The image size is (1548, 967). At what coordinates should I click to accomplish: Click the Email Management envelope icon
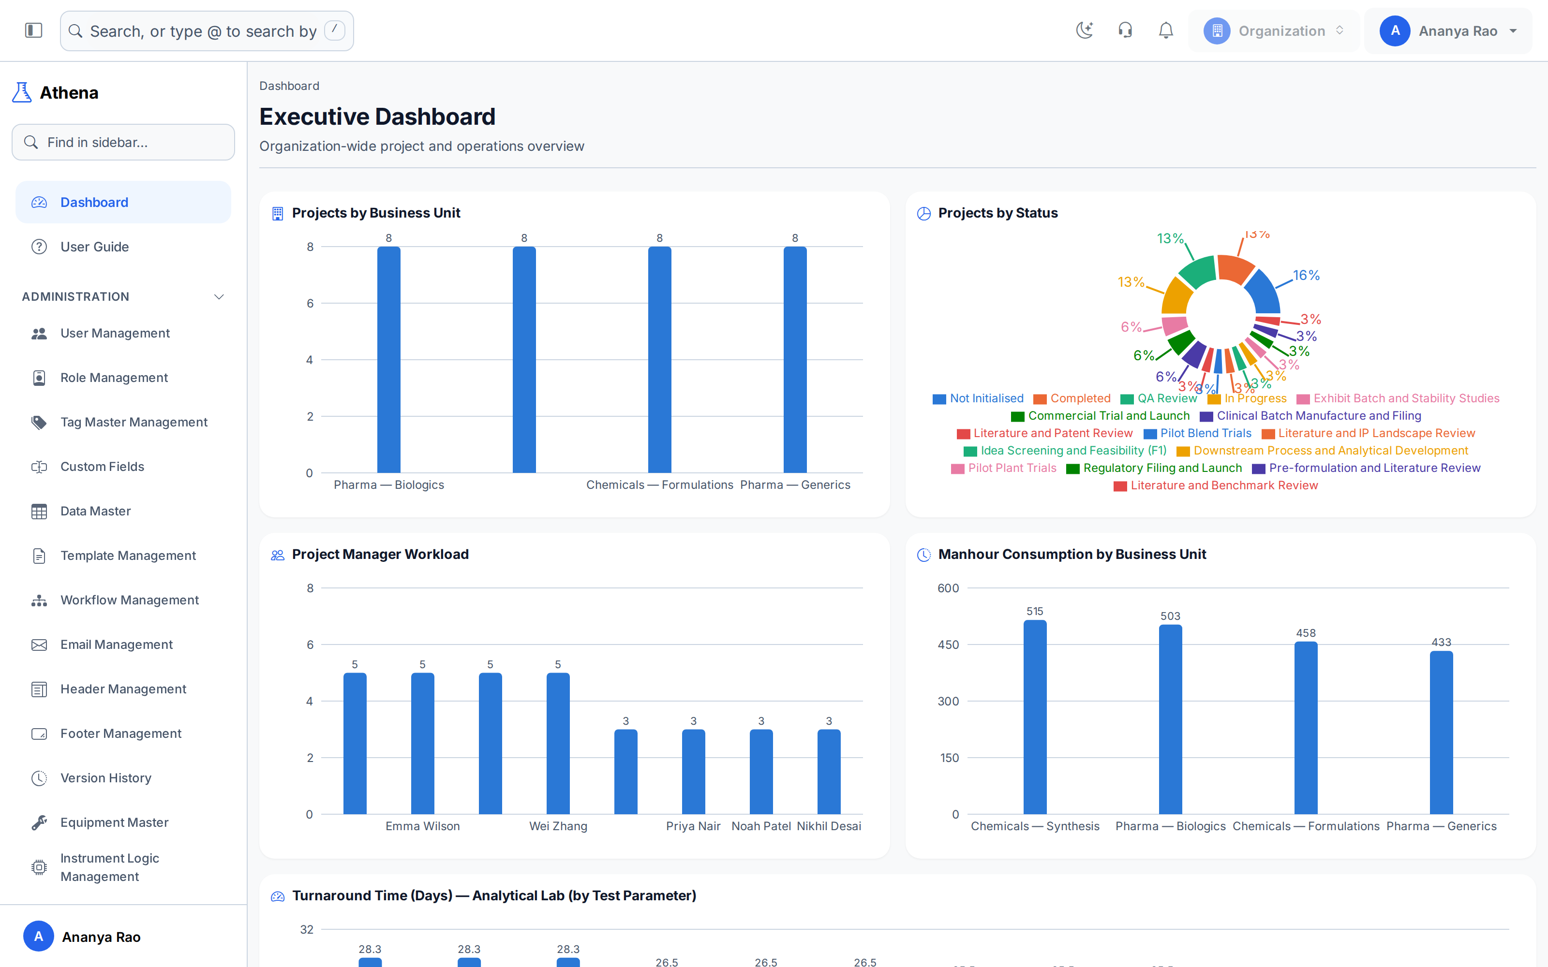[39, 645]
